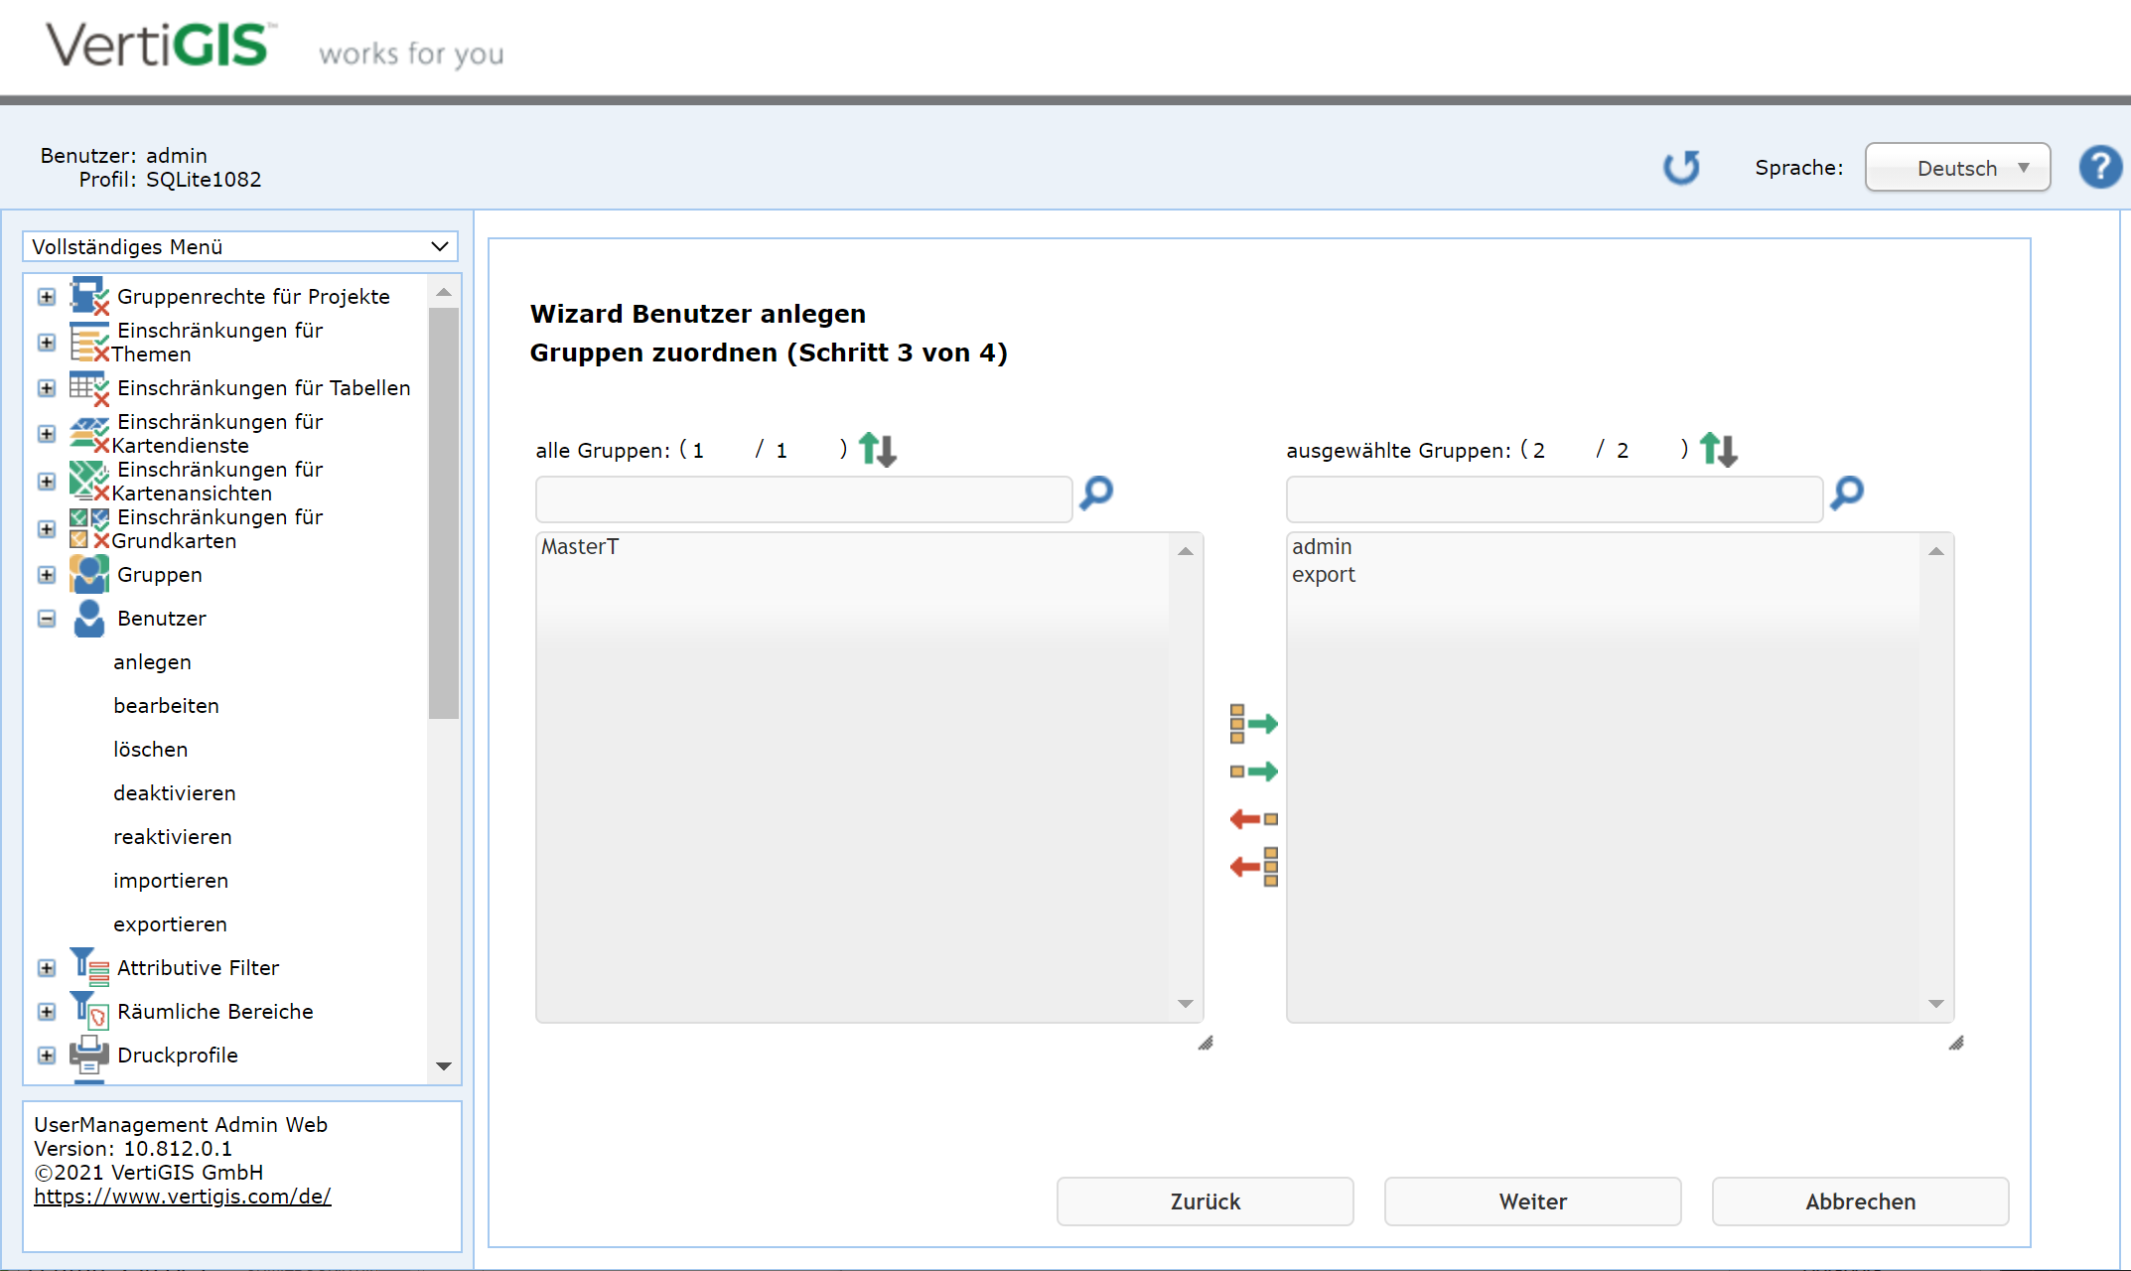Expand the Druckprofile tree node

(47, 1056)
